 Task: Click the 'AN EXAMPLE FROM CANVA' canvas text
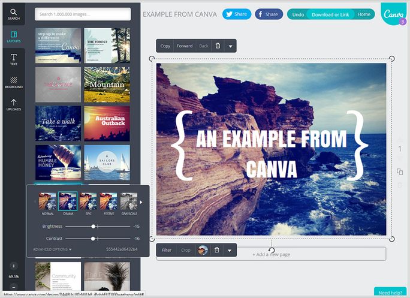[x=272, y=154]
